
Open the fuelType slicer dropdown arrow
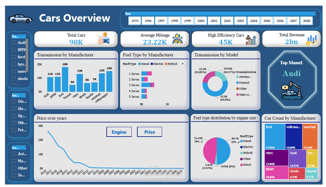coord(24,95)
